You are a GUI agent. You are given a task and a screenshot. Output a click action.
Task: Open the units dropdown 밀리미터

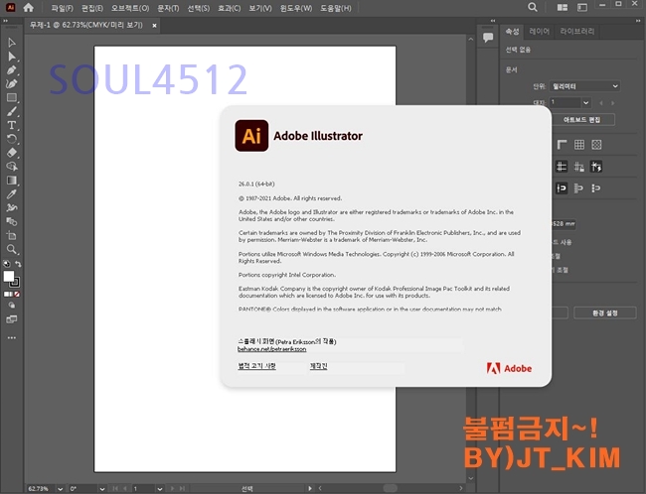pos(584,86)
